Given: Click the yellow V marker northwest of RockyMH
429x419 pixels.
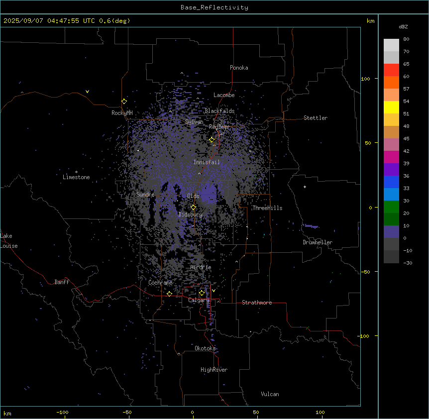Looking at the screenshot, I should [87, 92].
